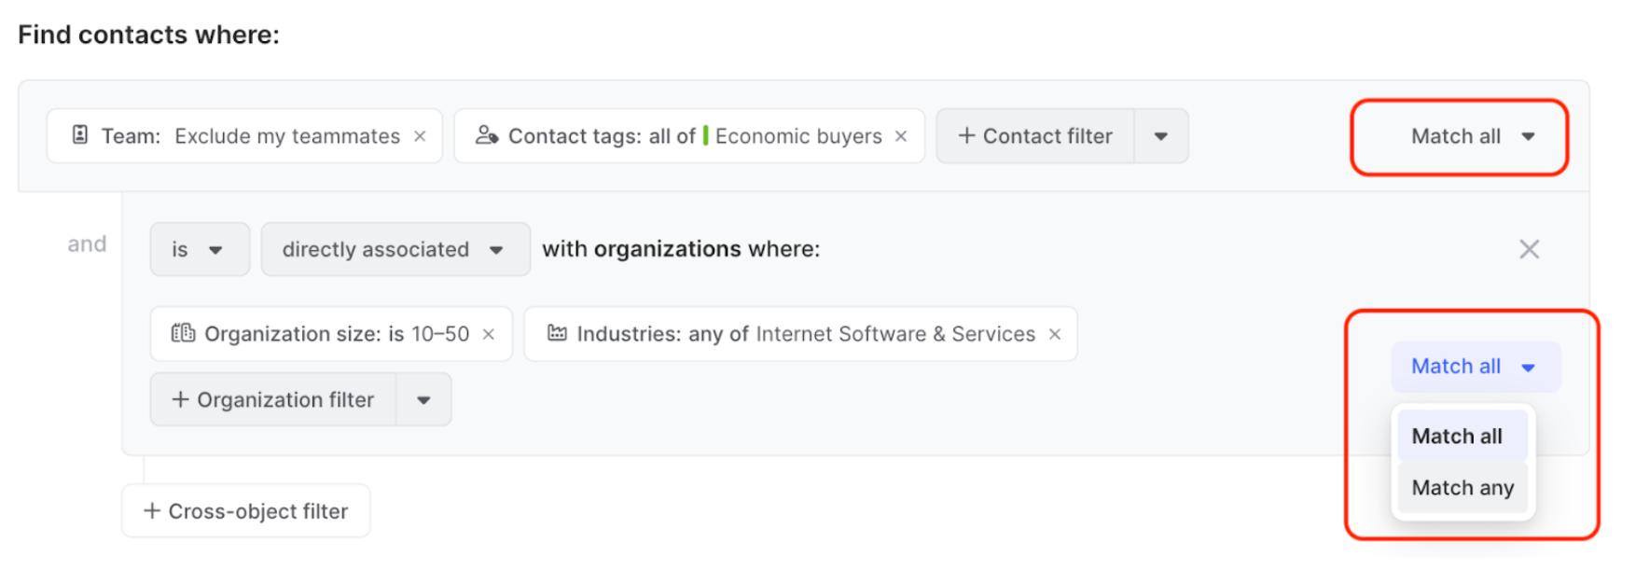1636x584 pixels.
Task: Remove the Team filter chip
Action: coord(420,136)
